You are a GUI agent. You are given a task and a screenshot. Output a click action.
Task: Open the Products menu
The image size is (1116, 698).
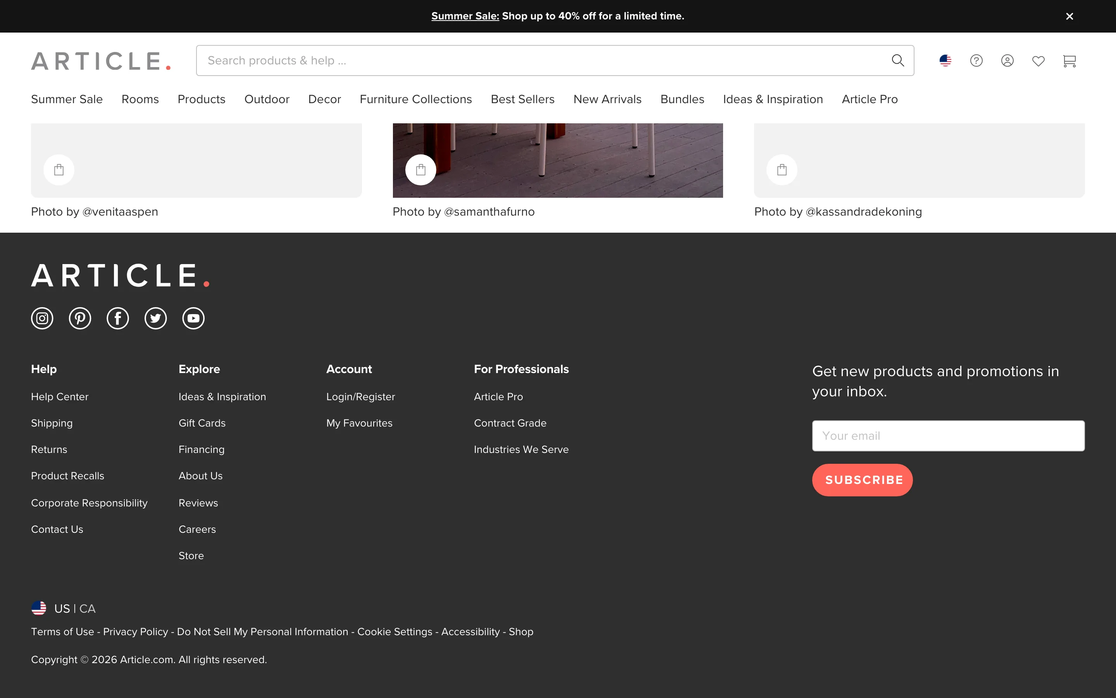pyautogui.click(x=201, y=99)
